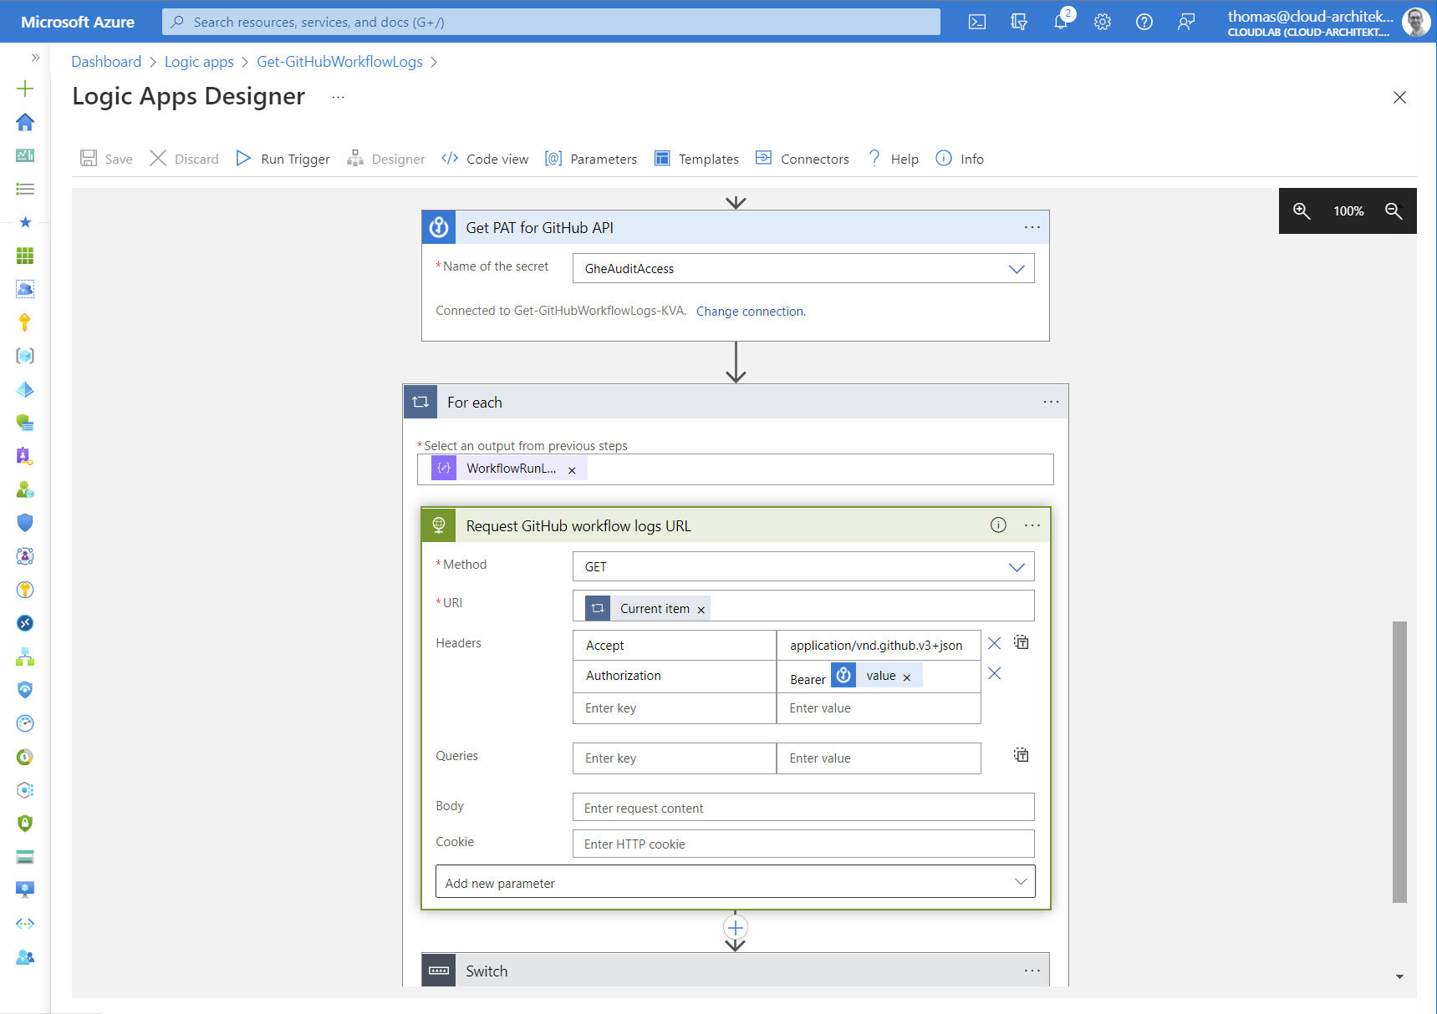This screenshot has width=1437, height=1014.
Task: Click Queries Enter key field
Action: pos(675,758)
